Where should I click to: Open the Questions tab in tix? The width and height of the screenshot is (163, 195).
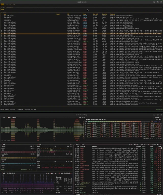(x=8, y=4)
